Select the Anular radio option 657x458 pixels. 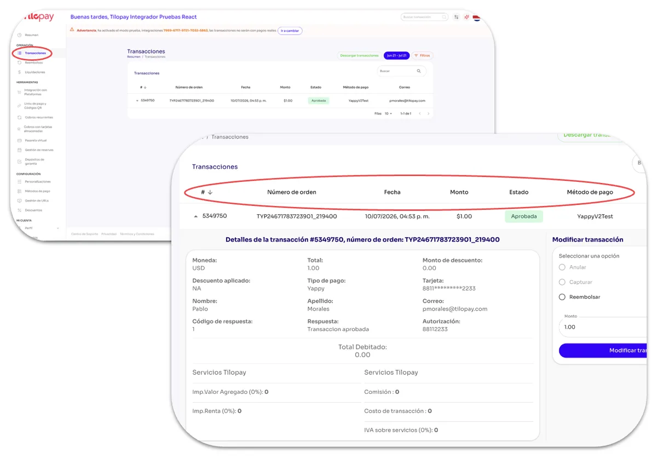[562, 267]
